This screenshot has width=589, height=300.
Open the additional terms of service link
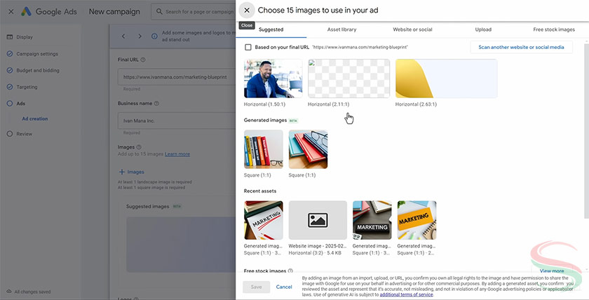(407, 295)
